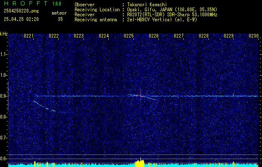Click the 0227 time marker
This screenshot has width=262, height=167.
[178, 36]
